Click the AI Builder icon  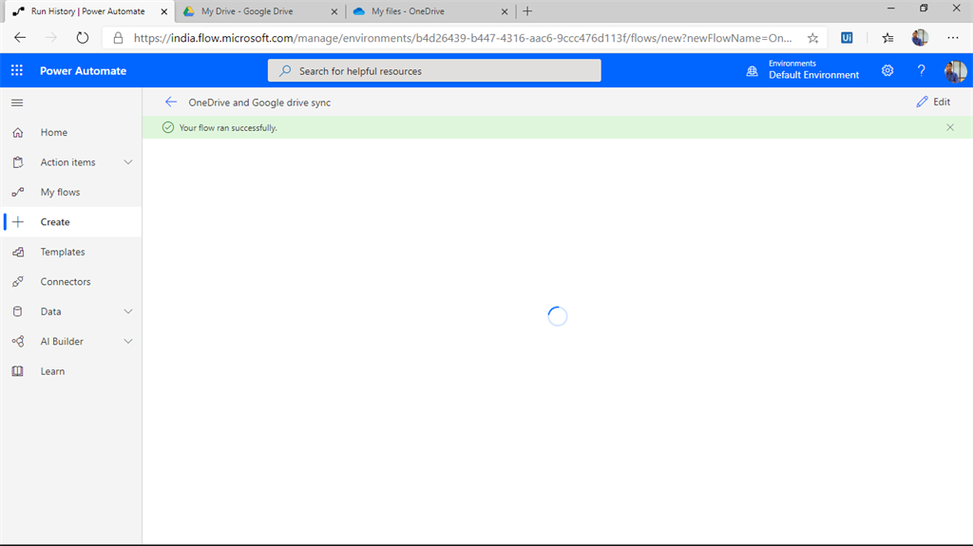click(x=18, y=341)
